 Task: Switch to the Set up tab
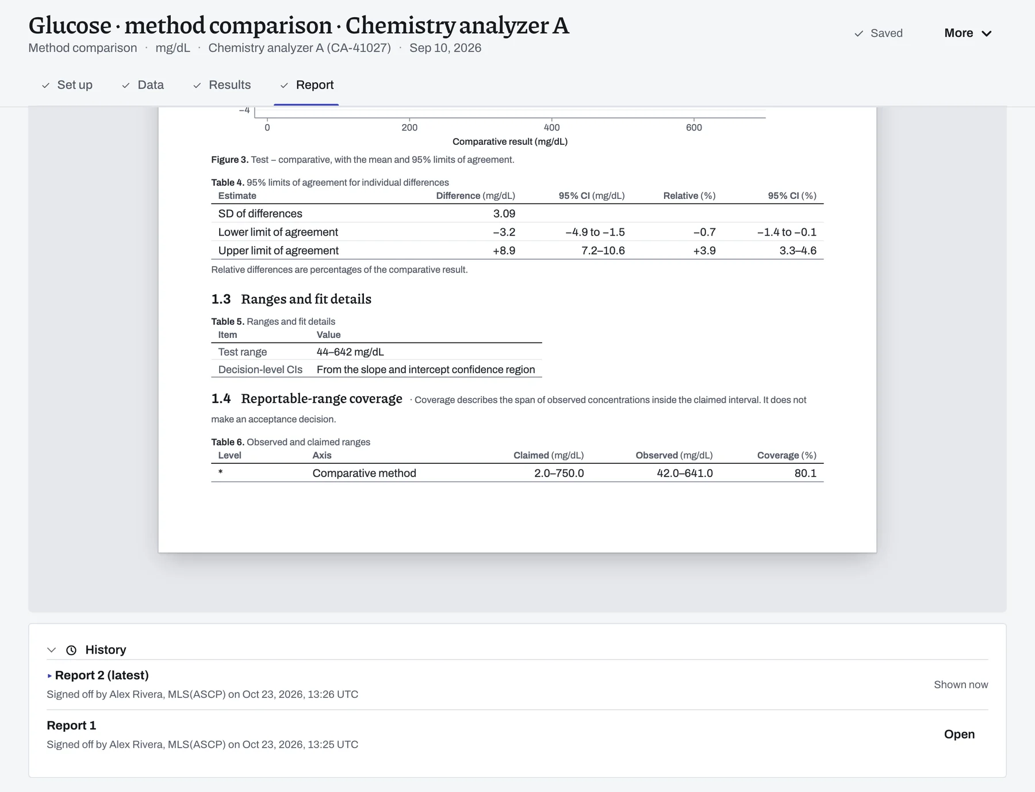pos(67,85)
